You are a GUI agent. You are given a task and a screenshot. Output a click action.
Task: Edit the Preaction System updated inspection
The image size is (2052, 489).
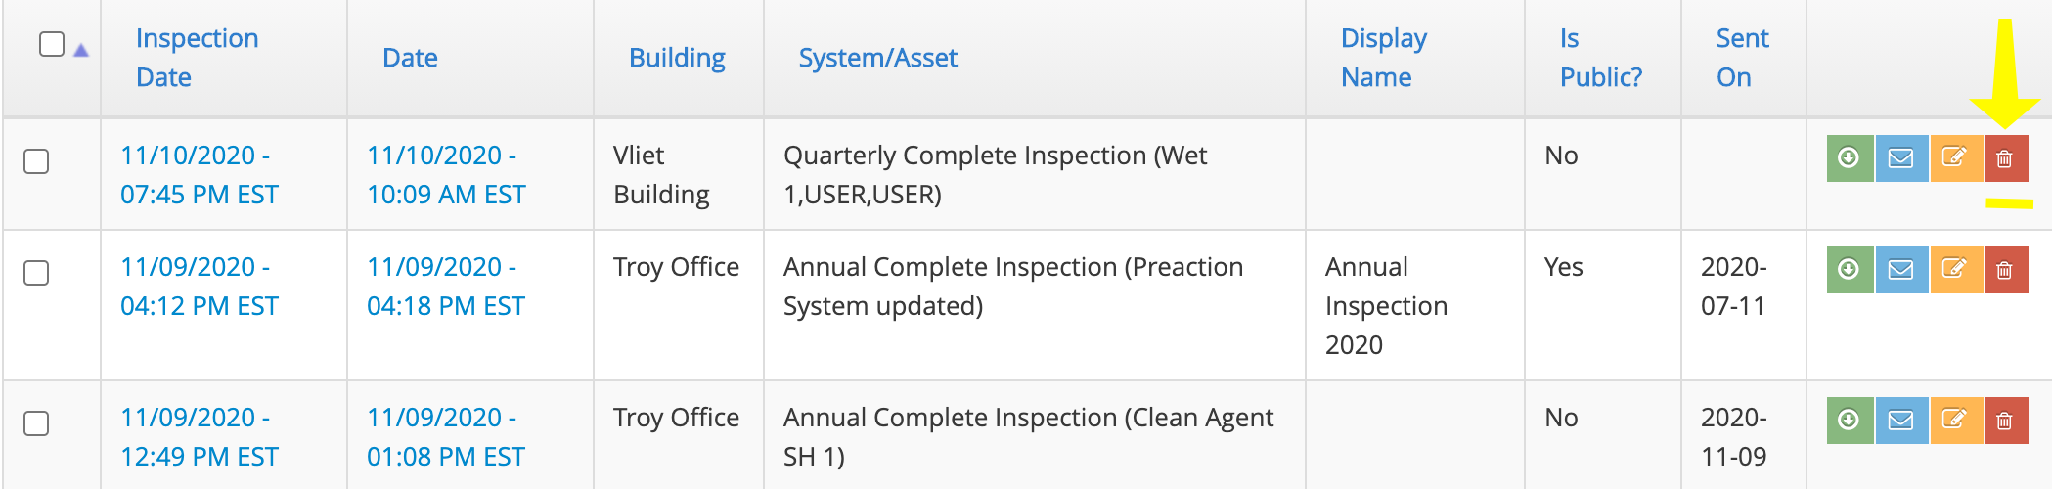coord(1955,270)
